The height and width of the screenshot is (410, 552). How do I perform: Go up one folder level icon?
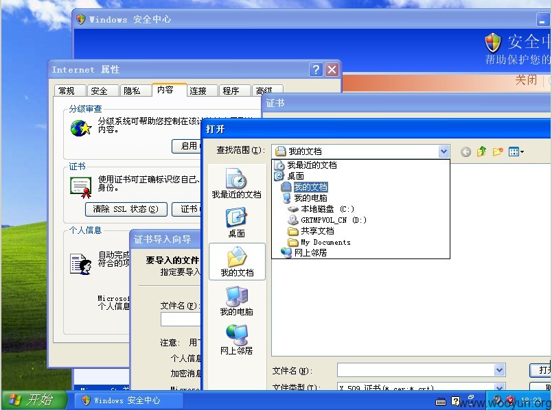tap(481, 152)
